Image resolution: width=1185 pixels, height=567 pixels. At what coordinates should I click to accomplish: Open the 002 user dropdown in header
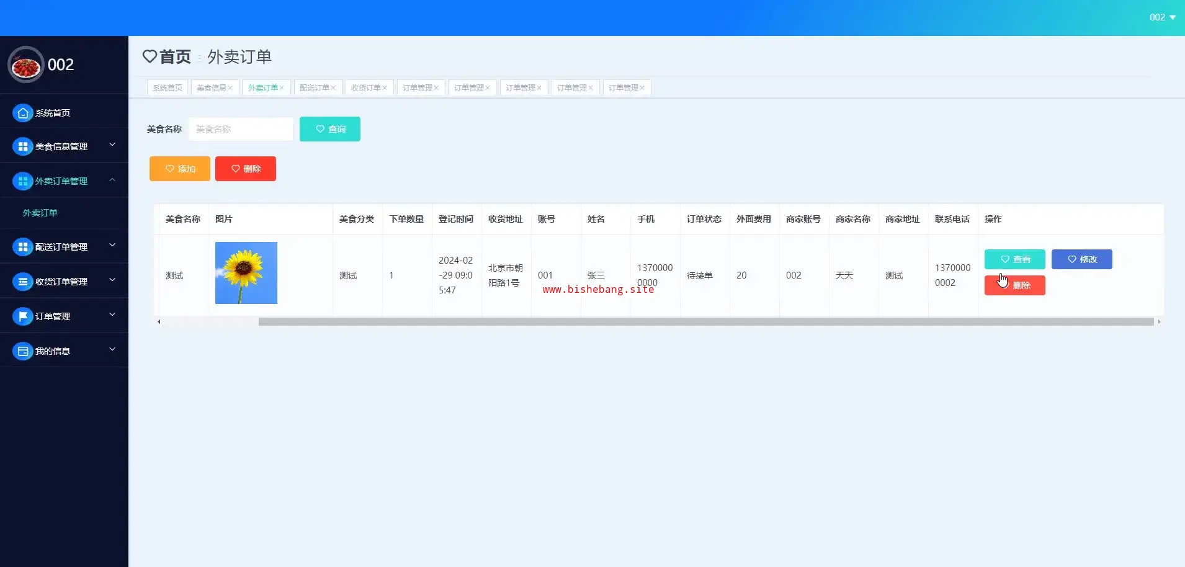[x=1162, y=17]
